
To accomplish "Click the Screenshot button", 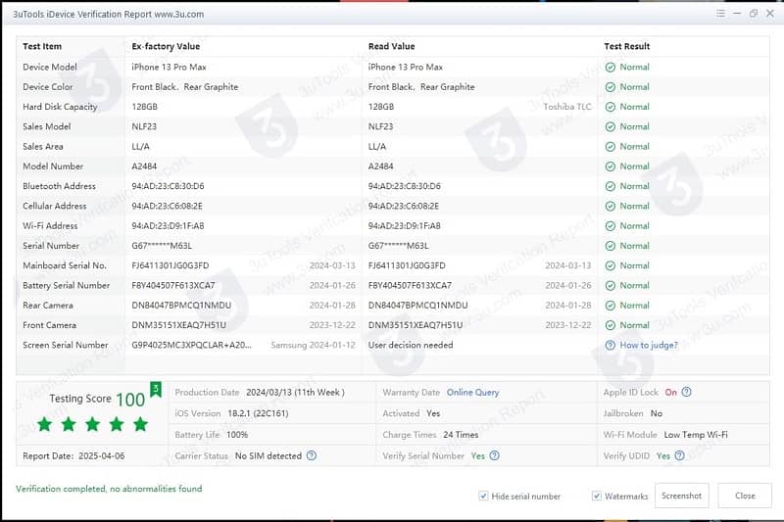I will pyautogui.click(x=681, y=496).
